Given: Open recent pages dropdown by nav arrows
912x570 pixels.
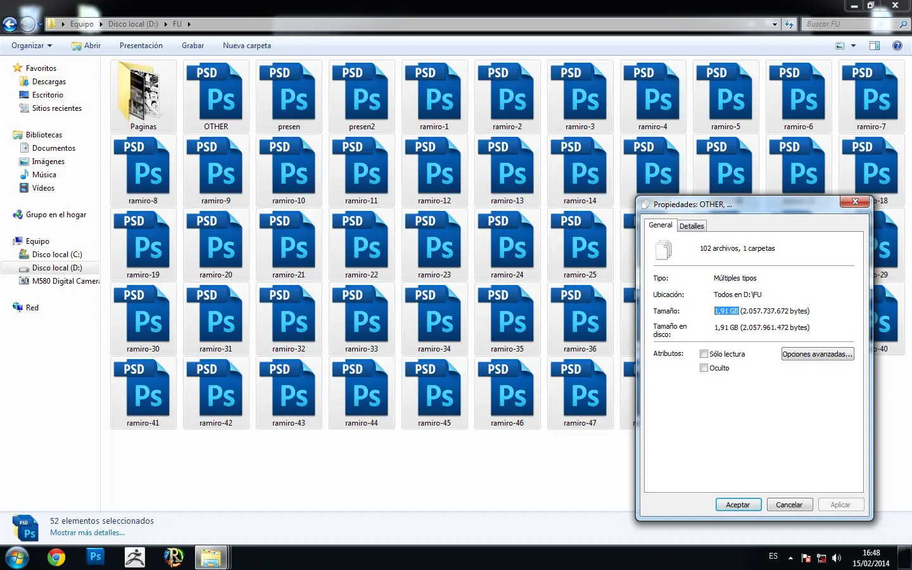Looking at the screenshot, I should coord(40,25).
